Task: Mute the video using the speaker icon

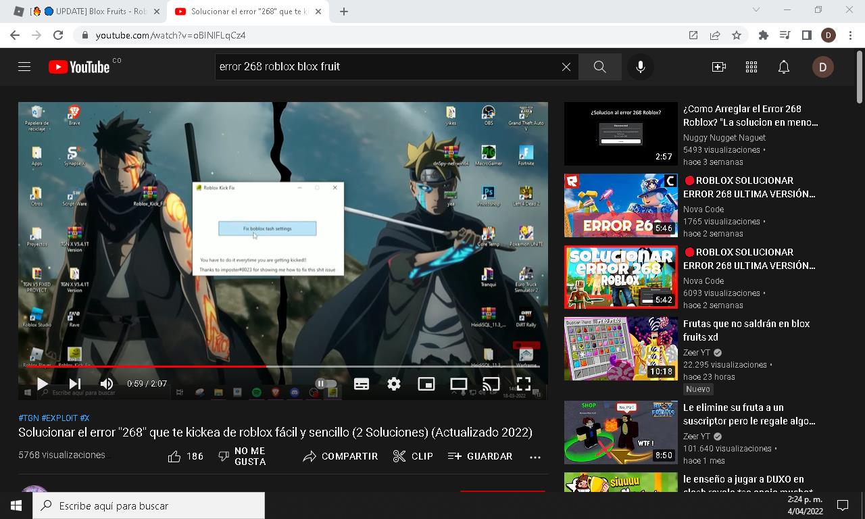Action: (107, 384)
